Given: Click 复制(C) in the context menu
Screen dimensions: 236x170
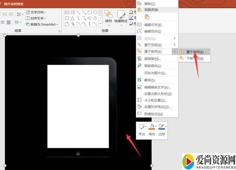Looking at the screenshot, I should (x=150, y=3).
